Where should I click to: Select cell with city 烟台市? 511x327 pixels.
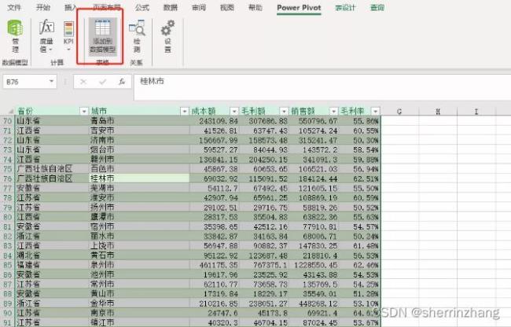pos(139,150)
